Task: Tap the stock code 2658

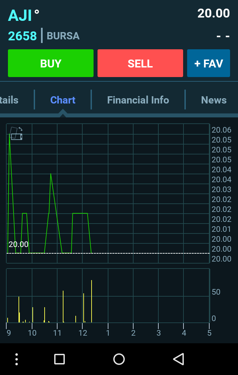Action: tap(22, 36)
